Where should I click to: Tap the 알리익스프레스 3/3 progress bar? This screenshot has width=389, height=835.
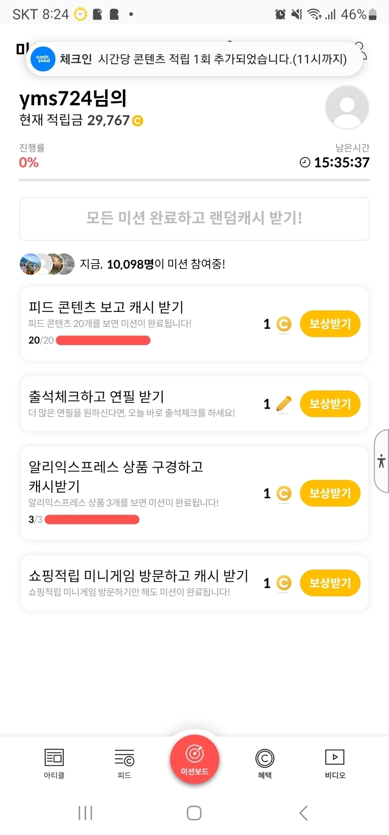[x=92, y=520]
